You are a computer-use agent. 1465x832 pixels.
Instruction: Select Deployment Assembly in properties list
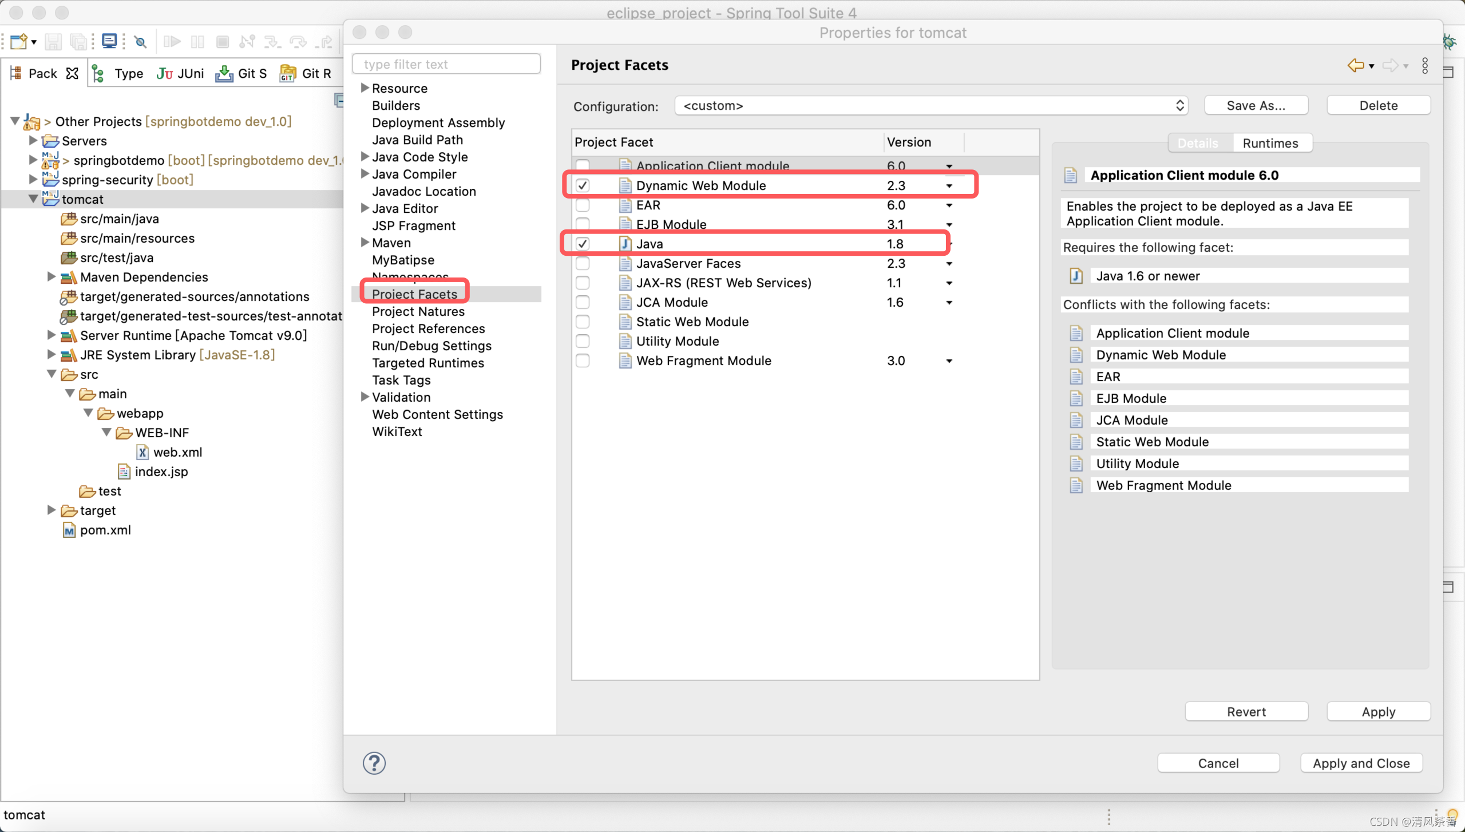pos(438,122)
